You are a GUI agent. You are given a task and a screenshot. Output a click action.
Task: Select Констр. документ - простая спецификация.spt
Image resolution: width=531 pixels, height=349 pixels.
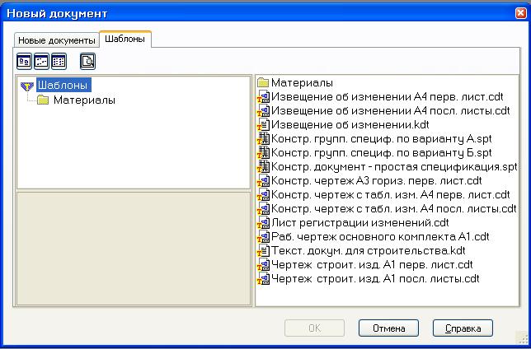point(394,167)
